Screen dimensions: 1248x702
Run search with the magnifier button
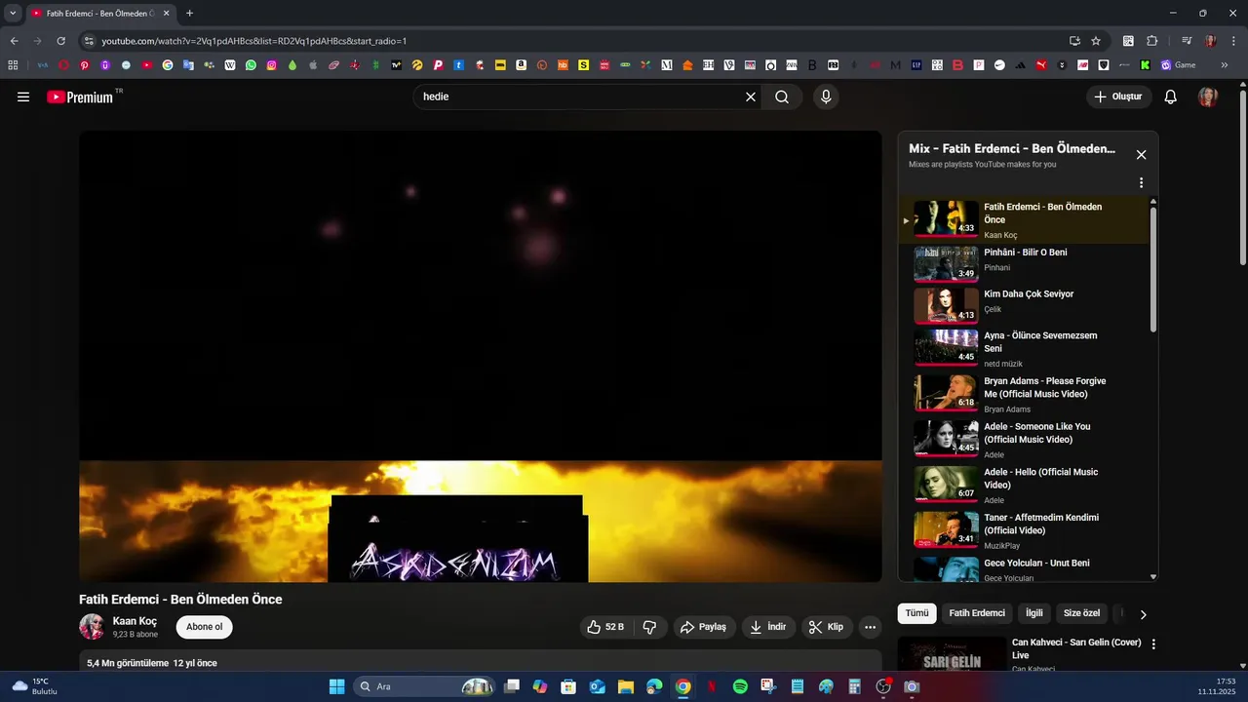(x=782, y=97)
